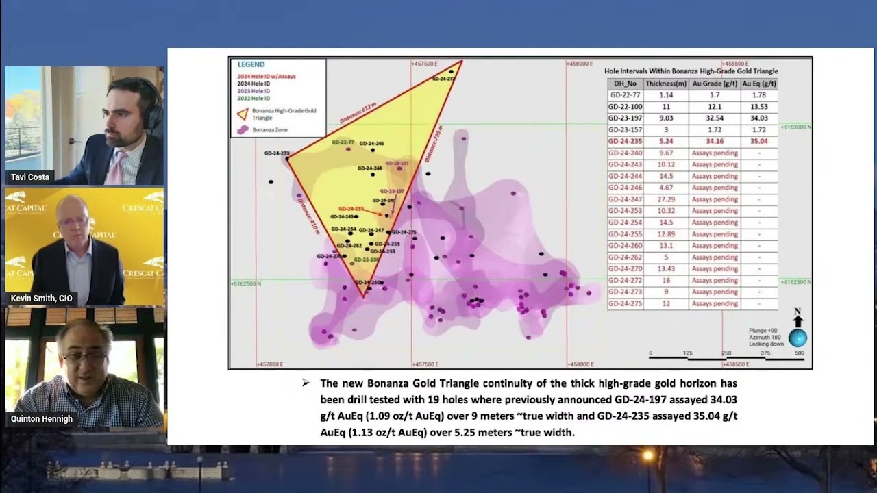Image resolution: width=877 pixels, height=493 pixels.
Task: Click map label 'GD-24-246'
Action: click(x=371, y=144)
